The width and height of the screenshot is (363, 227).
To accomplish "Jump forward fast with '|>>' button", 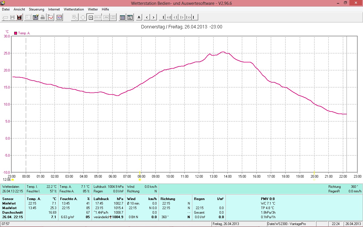I will (188, 17).
